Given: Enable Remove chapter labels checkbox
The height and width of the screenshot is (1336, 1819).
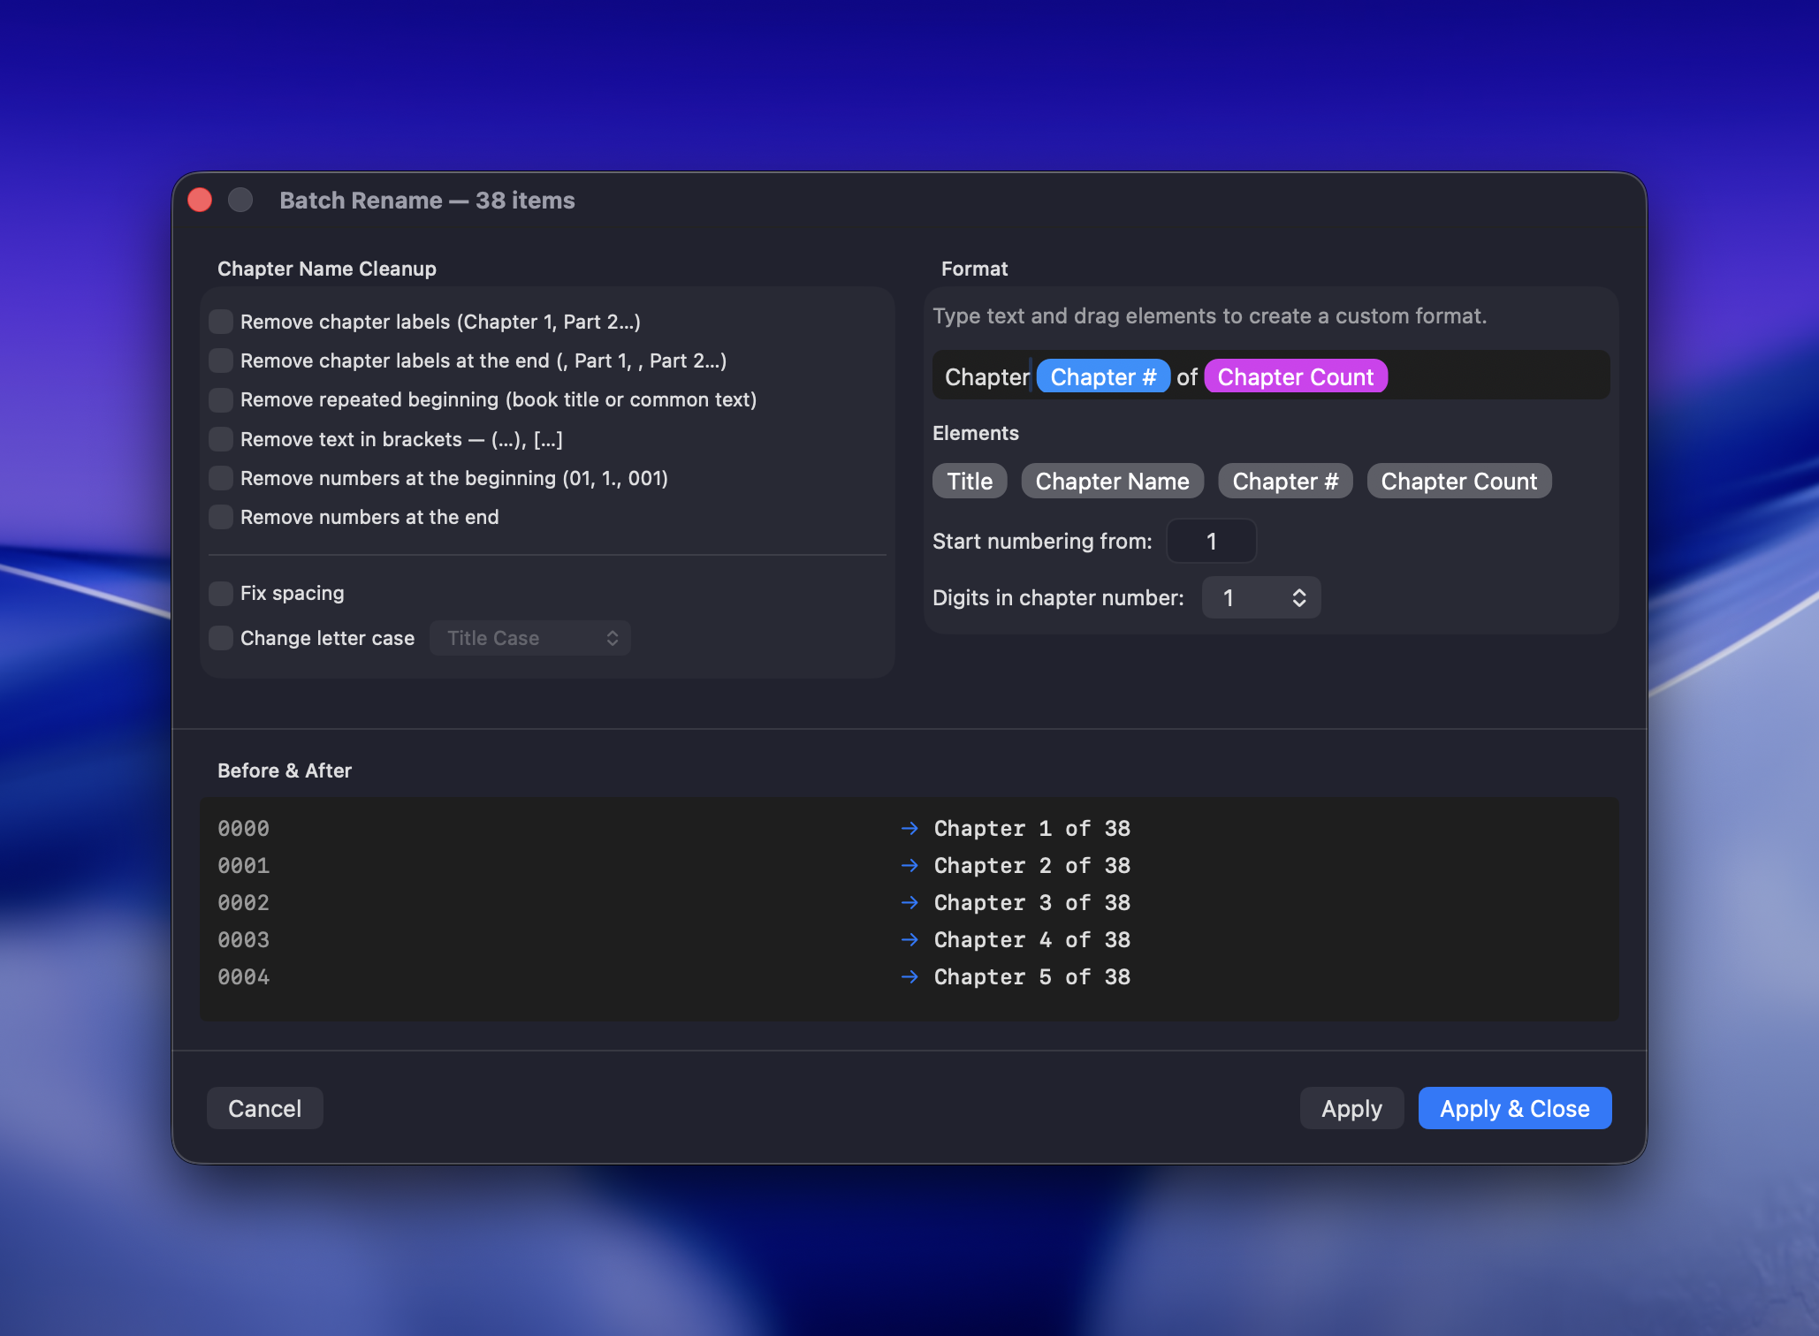Looking at the screenshot, I should [221, 322].
